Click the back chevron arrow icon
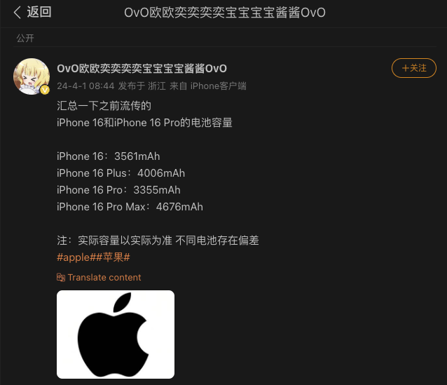 coord(18,12)
